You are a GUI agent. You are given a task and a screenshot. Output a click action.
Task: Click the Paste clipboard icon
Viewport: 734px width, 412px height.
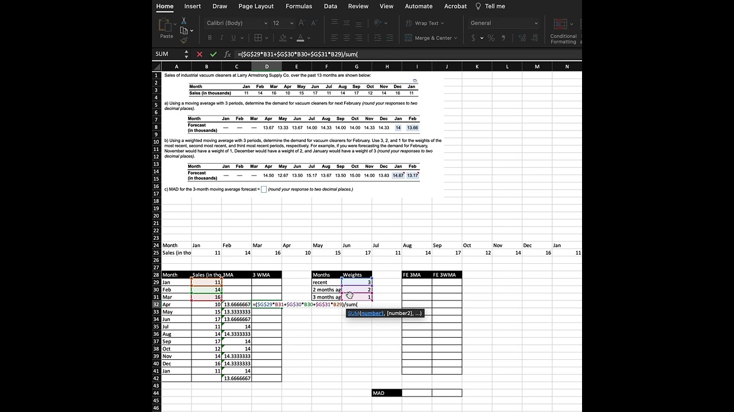165,25
